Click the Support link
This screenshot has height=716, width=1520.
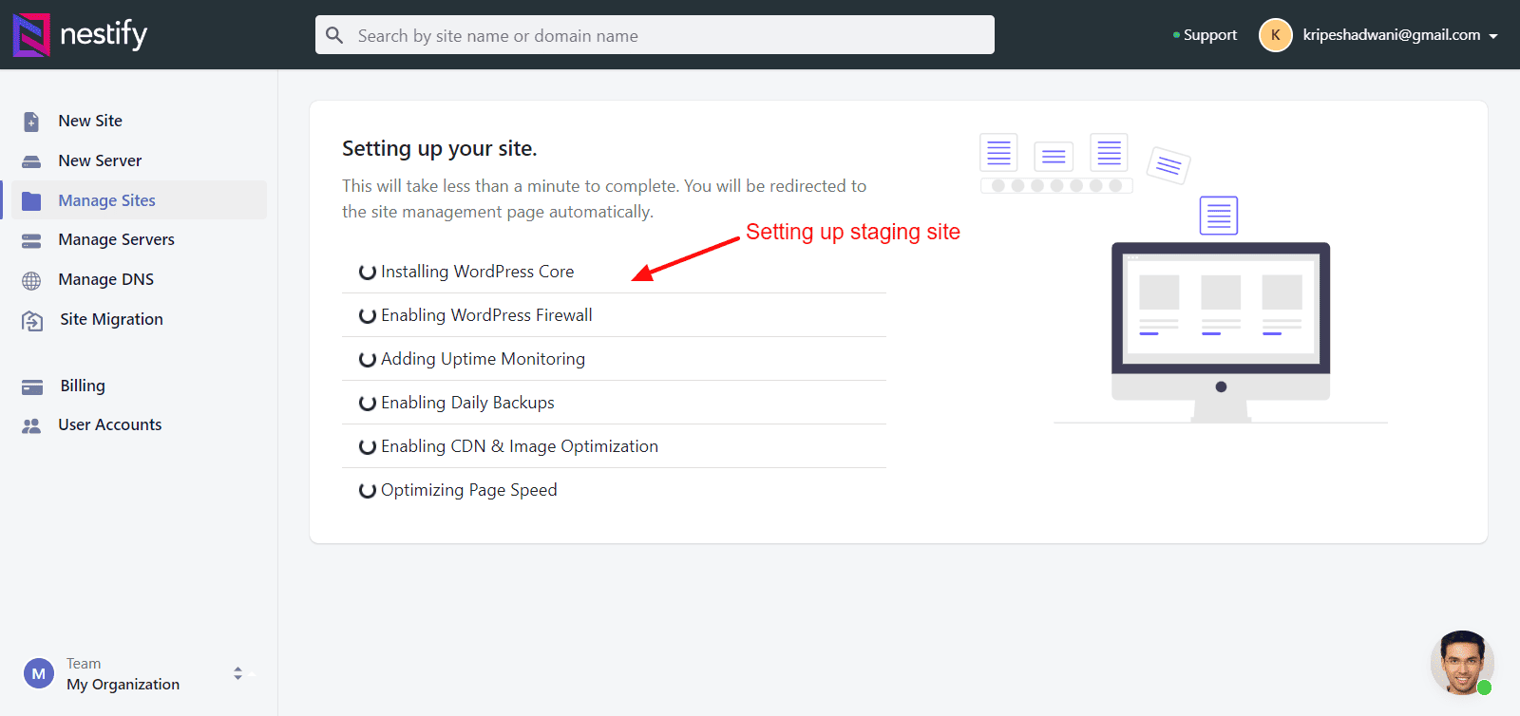(x=1209, y=35)
